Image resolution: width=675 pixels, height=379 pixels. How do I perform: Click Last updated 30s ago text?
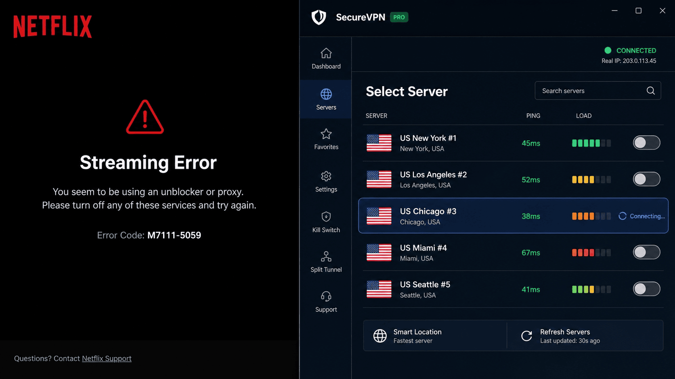(x=570, y=341)
